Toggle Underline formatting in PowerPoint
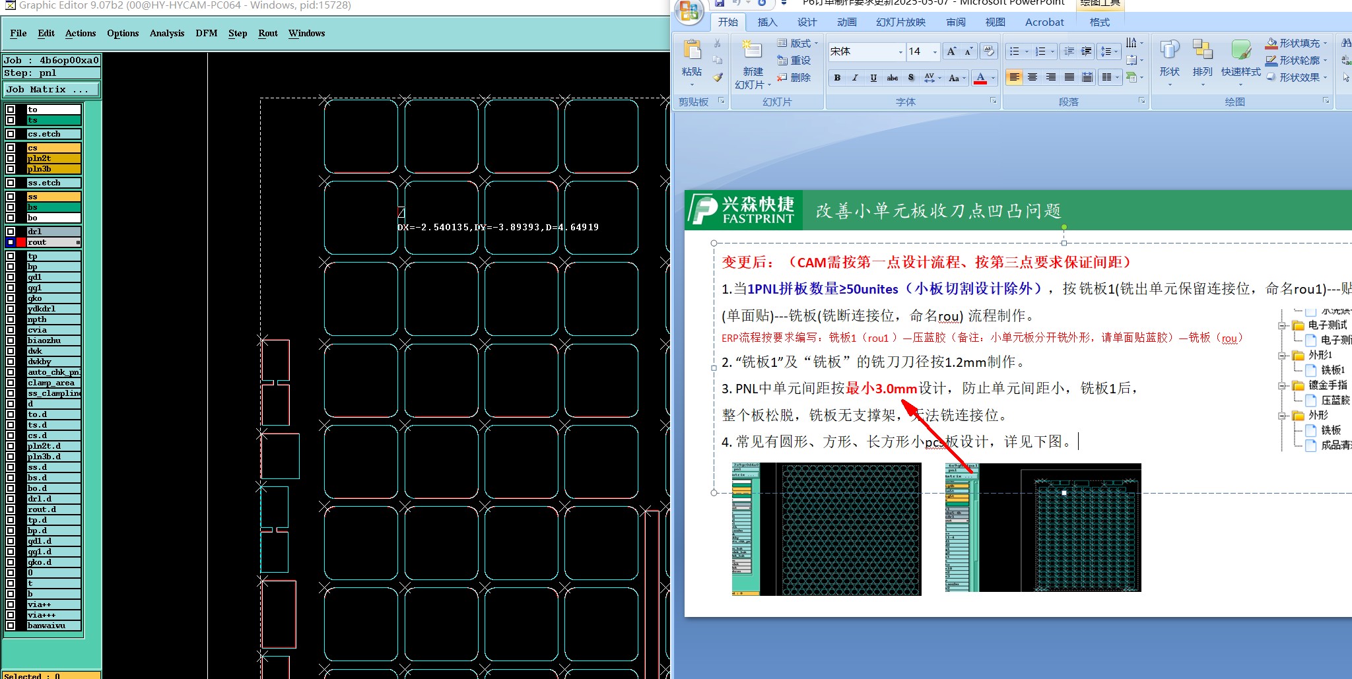Image resolution: width=1352 pixels, height=679 pixels. 873,78
